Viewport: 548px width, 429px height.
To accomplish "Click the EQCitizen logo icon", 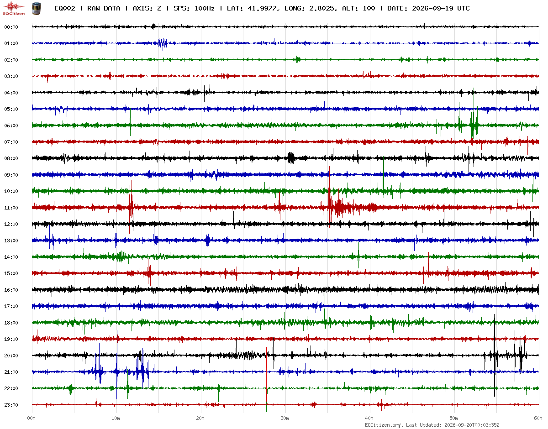I will [14, 8].
